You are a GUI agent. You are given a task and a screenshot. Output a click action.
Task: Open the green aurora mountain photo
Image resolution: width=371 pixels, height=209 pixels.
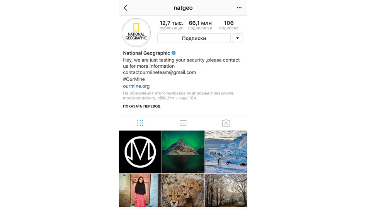[x=183, y=152]
